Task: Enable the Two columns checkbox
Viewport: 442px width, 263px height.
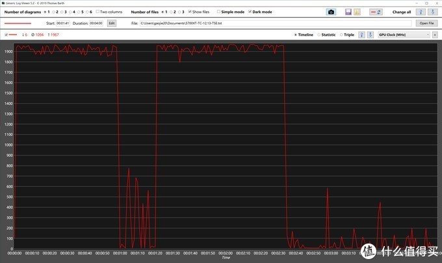Action: (97, 12)
